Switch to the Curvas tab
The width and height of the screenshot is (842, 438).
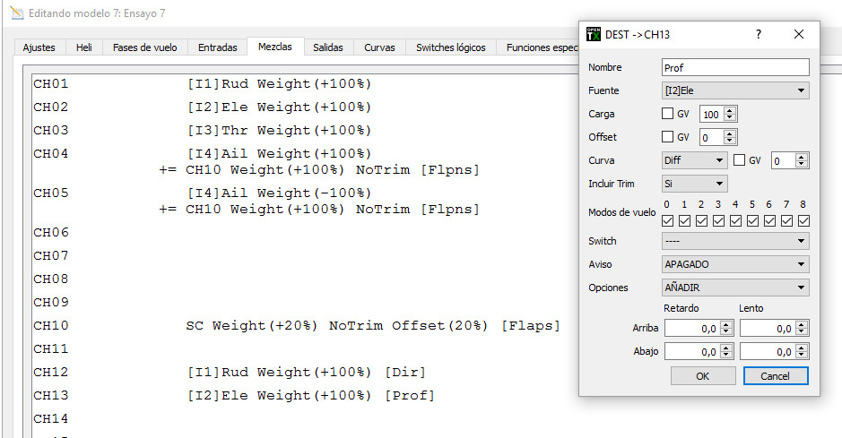tap(379, 47)
